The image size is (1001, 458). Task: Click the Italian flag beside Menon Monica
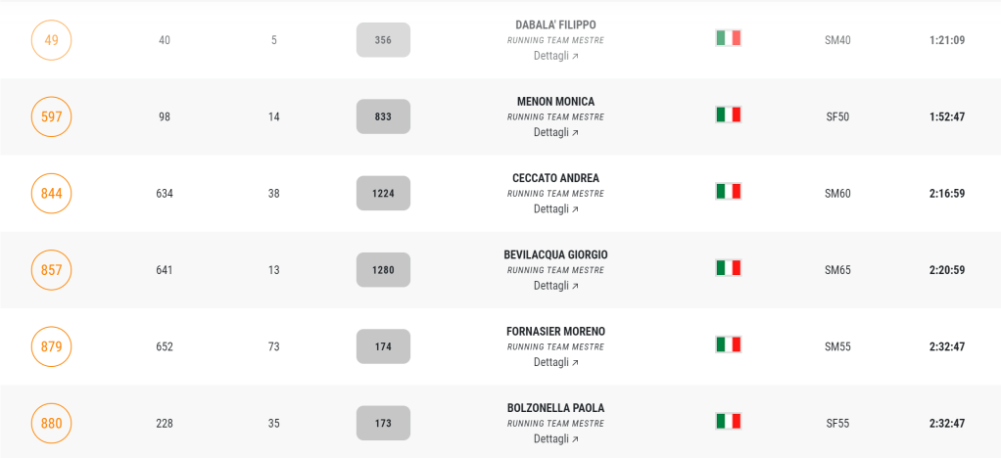[728, 114]
